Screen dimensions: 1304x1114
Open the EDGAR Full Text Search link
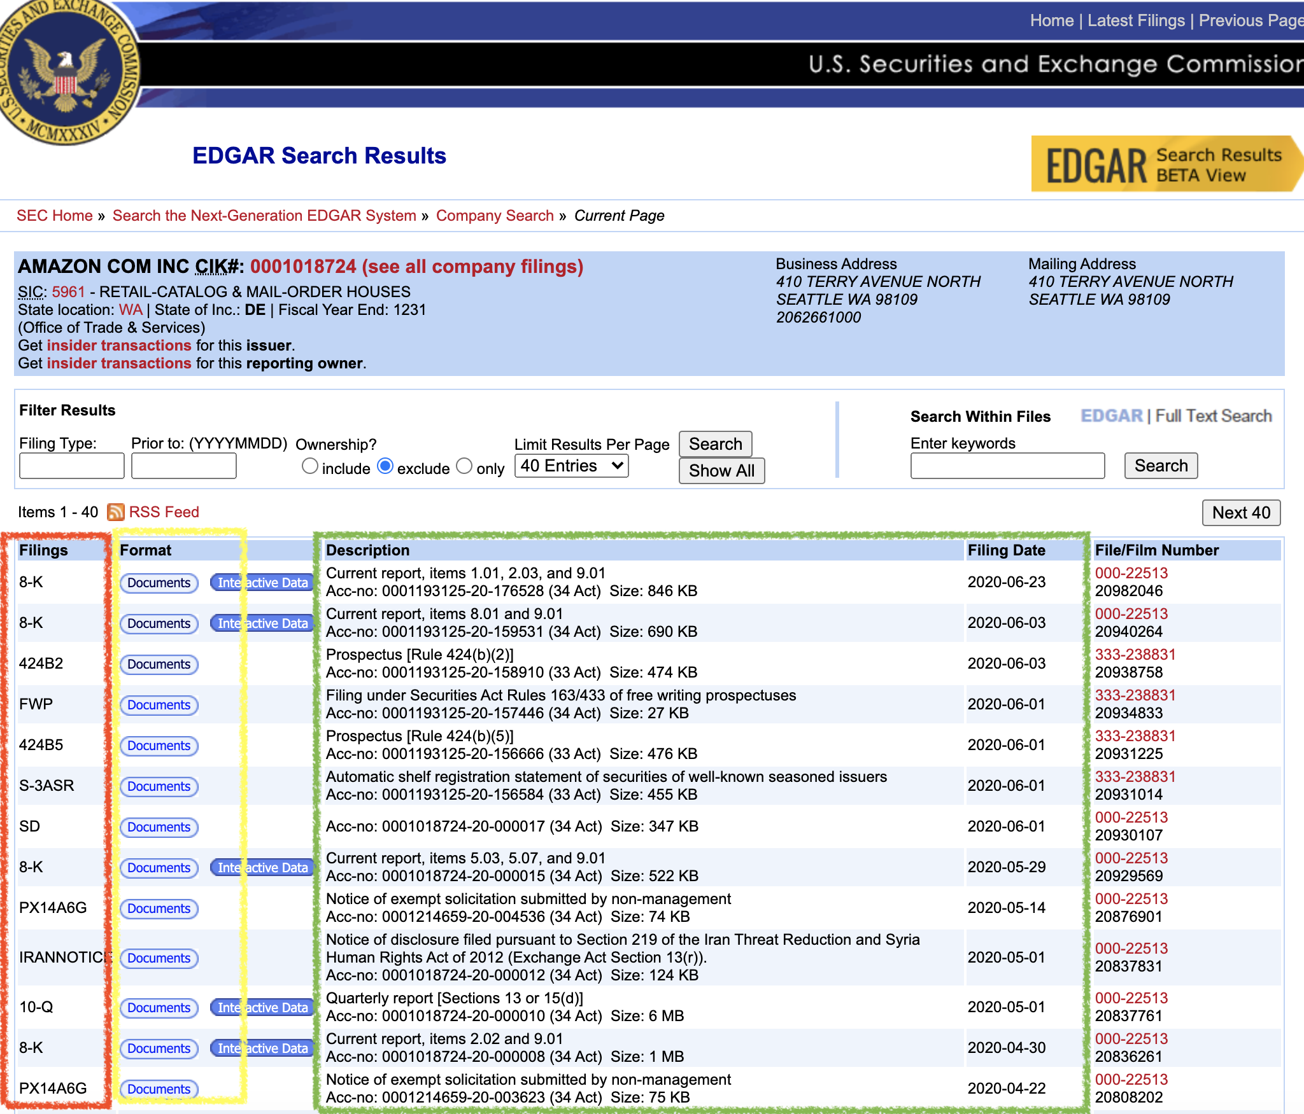(x=1176, y=416)
